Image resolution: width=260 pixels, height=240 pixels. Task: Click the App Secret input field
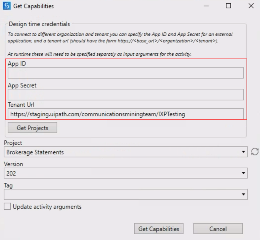pos(126,94)
